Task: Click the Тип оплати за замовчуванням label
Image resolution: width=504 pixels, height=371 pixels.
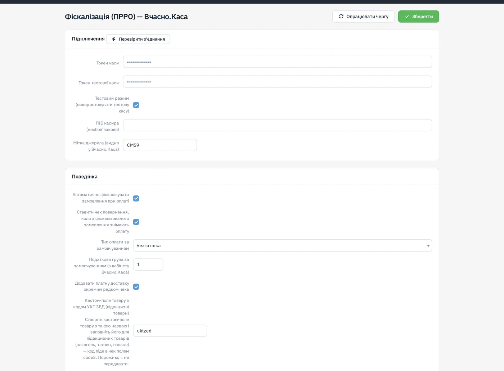Action: pos(113,245)
